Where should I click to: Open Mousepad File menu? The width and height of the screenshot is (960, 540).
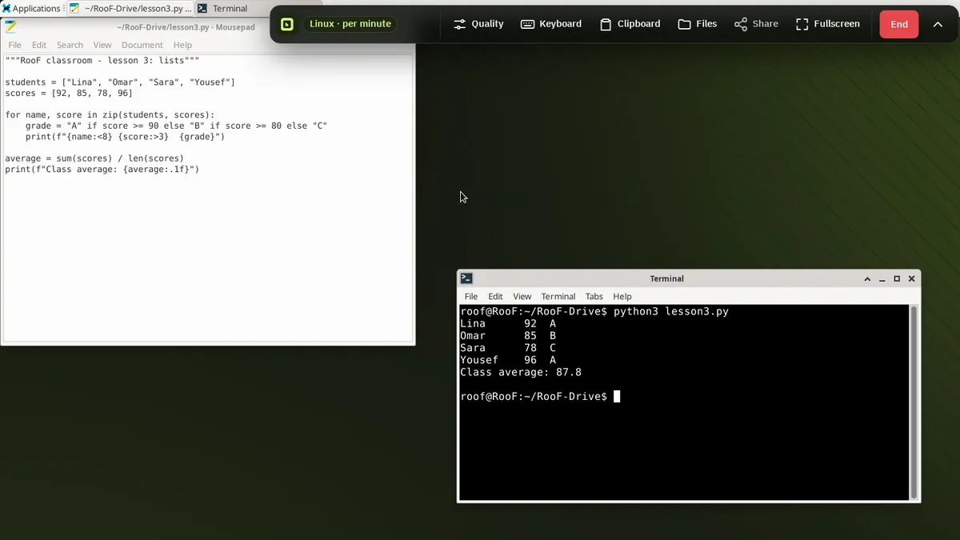point(15,45)
